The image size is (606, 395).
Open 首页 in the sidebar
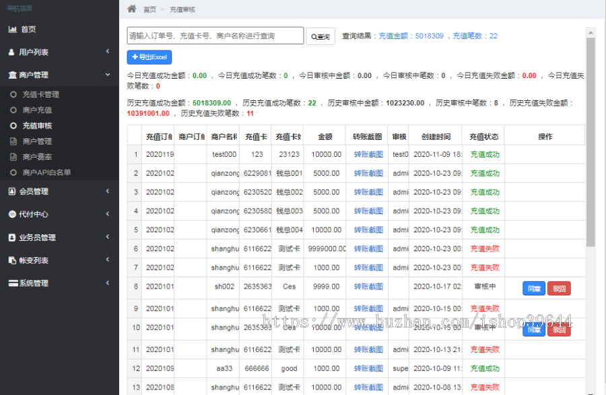point(28,30)
